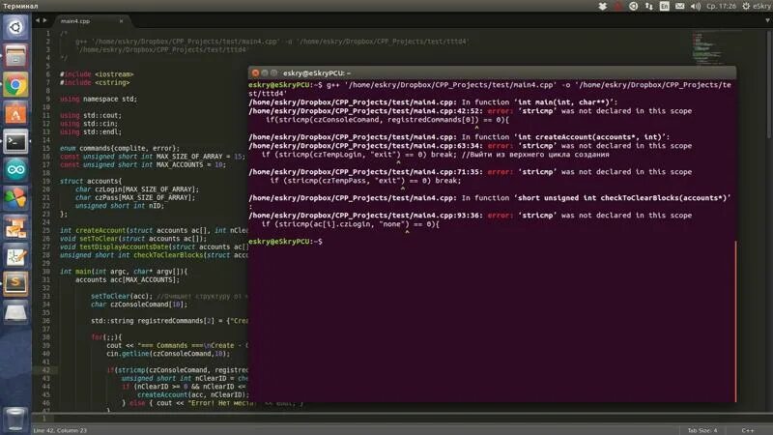Click 'unsigned short int nID;' line
This screenshot has width=773, height=435.
pyautogui.click(x=119, y=206)
